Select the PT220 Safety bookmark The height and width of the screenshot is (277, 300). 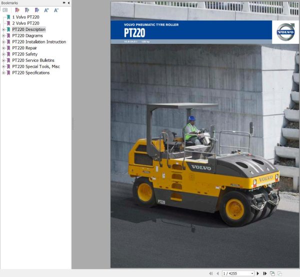[24, 54]
